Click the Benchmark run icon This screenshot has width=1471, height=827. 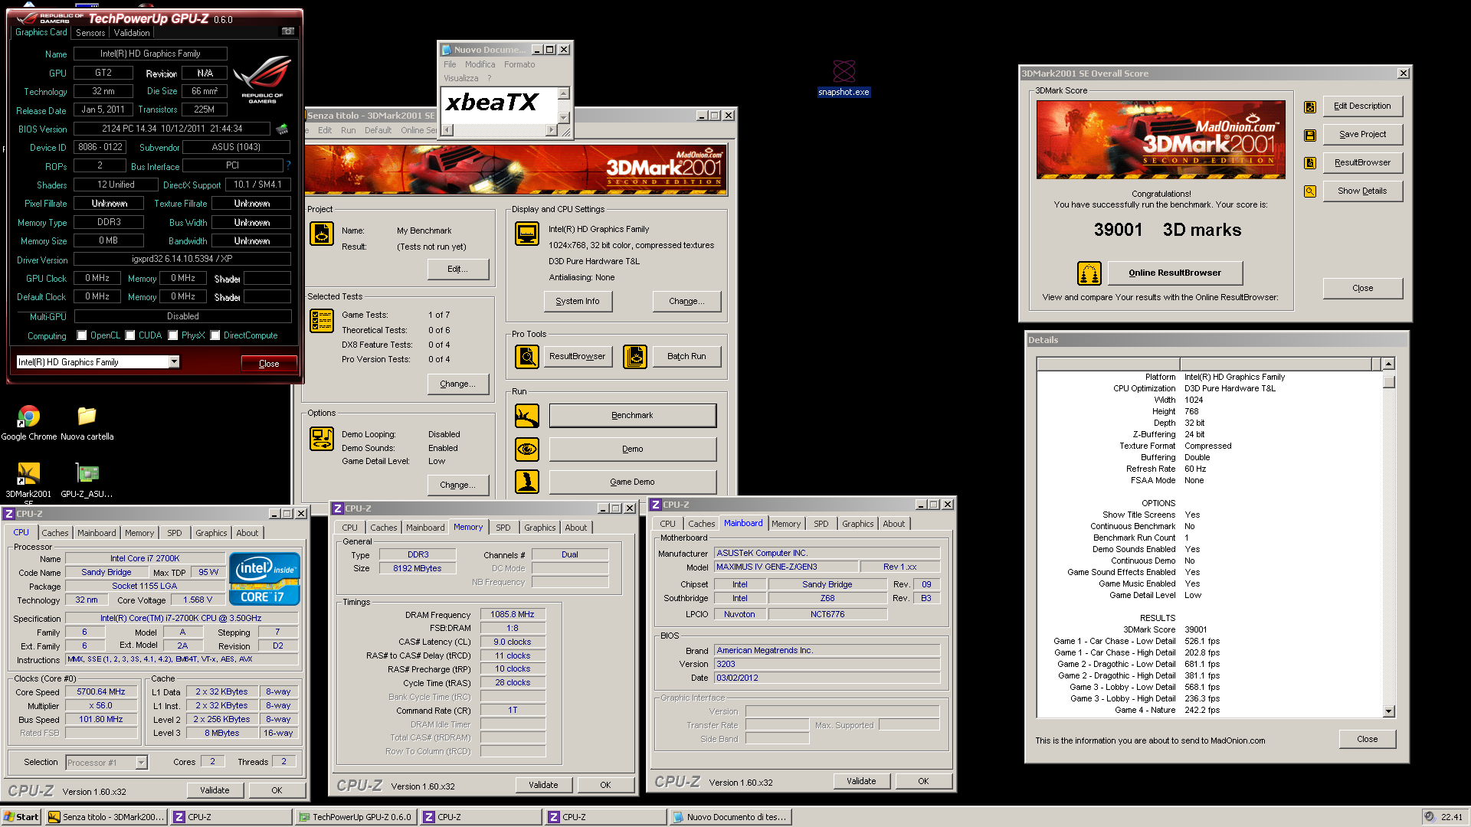(x=527, y=416)
